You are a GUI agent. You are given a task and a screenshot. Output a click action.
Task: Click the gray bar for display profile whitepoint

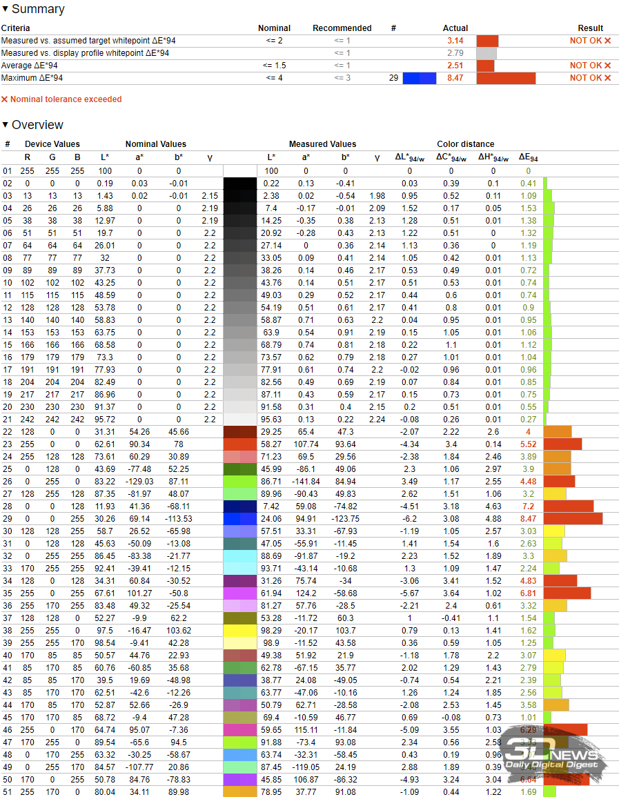[487, 53]
